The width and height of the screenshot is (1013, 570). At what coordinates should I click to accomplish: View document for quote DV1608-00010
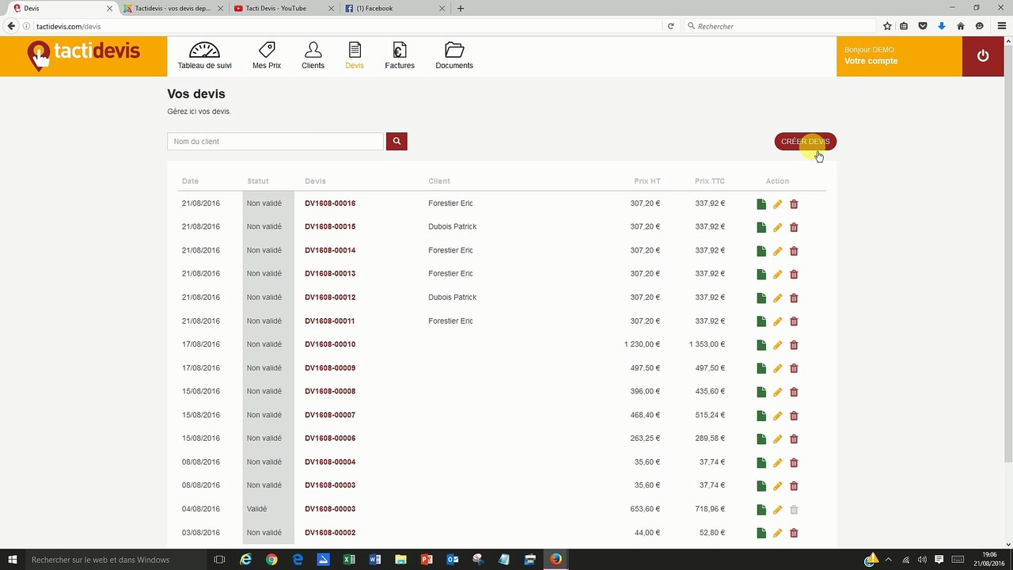click(761, 345)
